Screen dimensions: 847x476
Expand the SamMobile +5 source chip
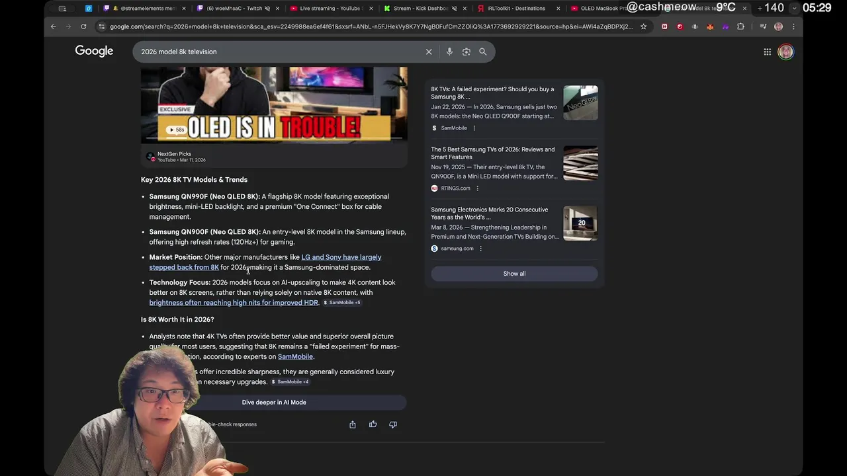click(x=341, y=303)
